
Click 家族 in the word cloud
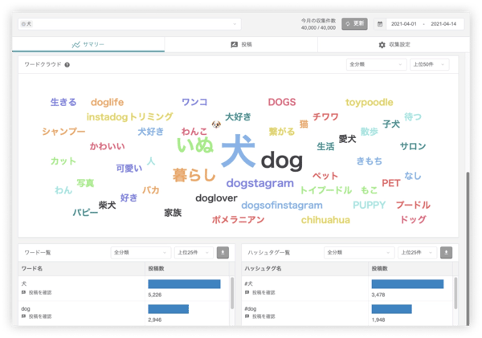click(x=173, y=213)
